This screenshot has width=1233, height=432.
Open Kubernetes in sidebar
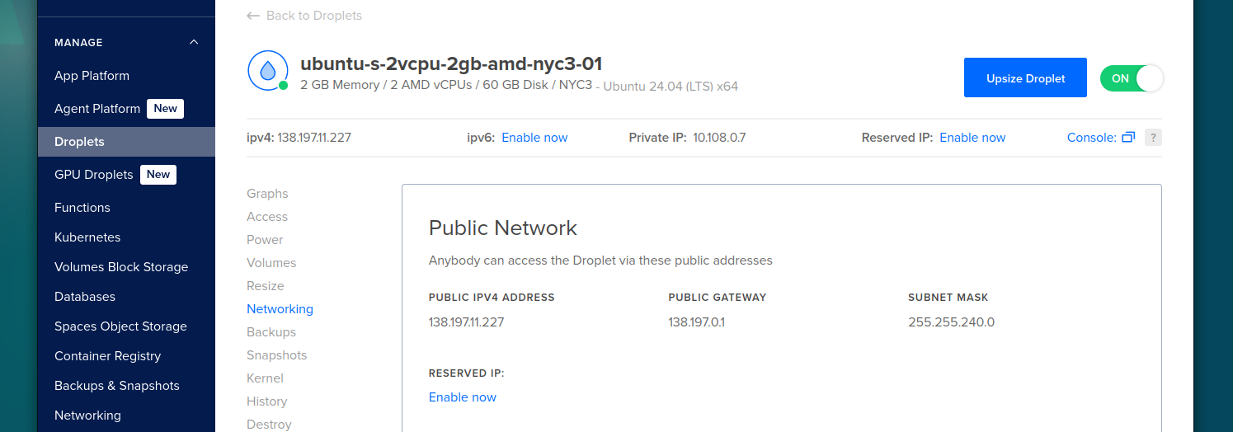click(x=87, y=237)
